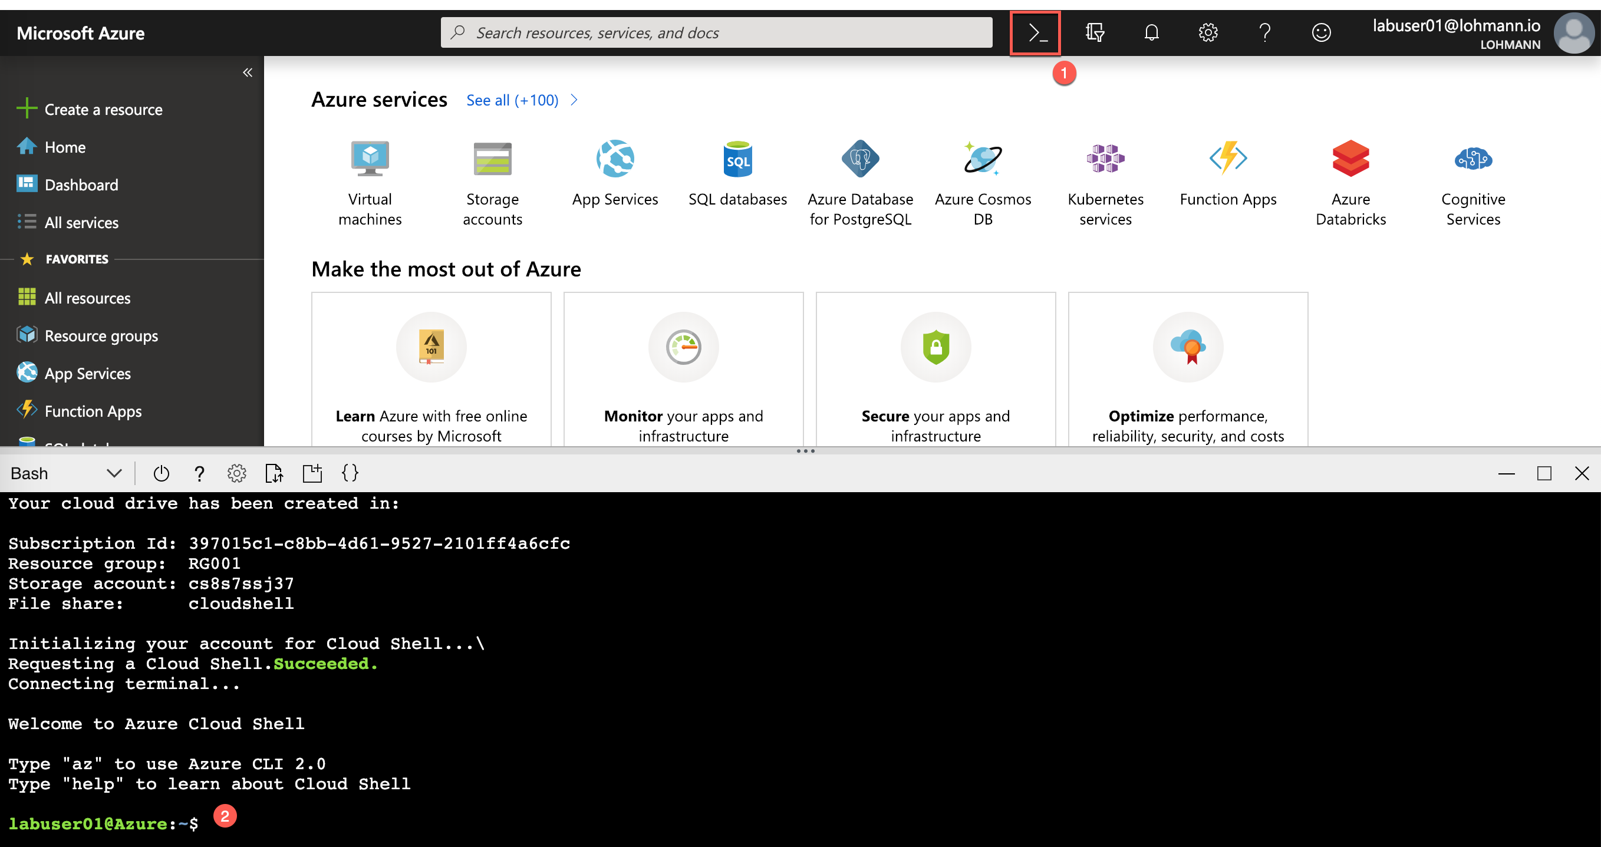
Task: Open SQL databases service tile
Action: 737,174
